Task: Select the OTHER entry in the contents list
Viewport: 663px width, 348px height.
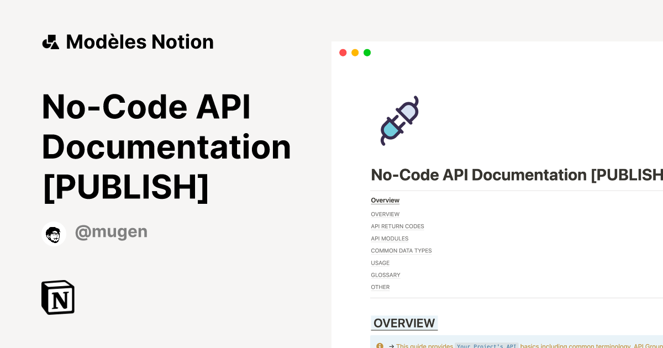Action: [380, 287]
